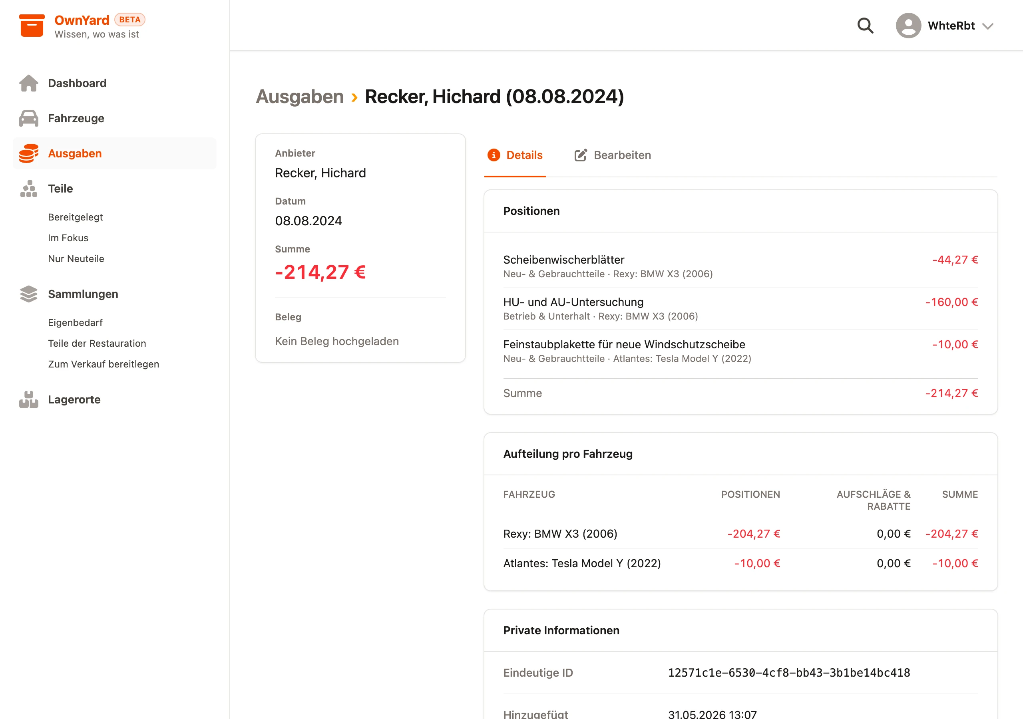Click Feinstaubplakette für neue Windschutzscheibe position
This screenshot has height=719, width=1023.
(x=740, y=351)
